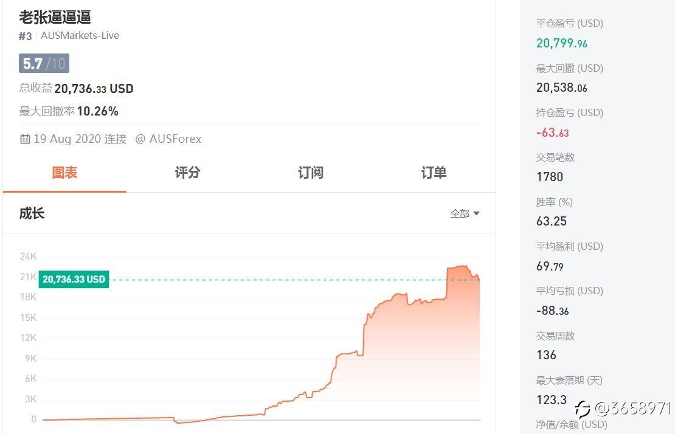Viewport: 675px width, 434px height.
Task: Switch to the 订阅 tab
Action: pyautogui.click(x=311, y=173)
